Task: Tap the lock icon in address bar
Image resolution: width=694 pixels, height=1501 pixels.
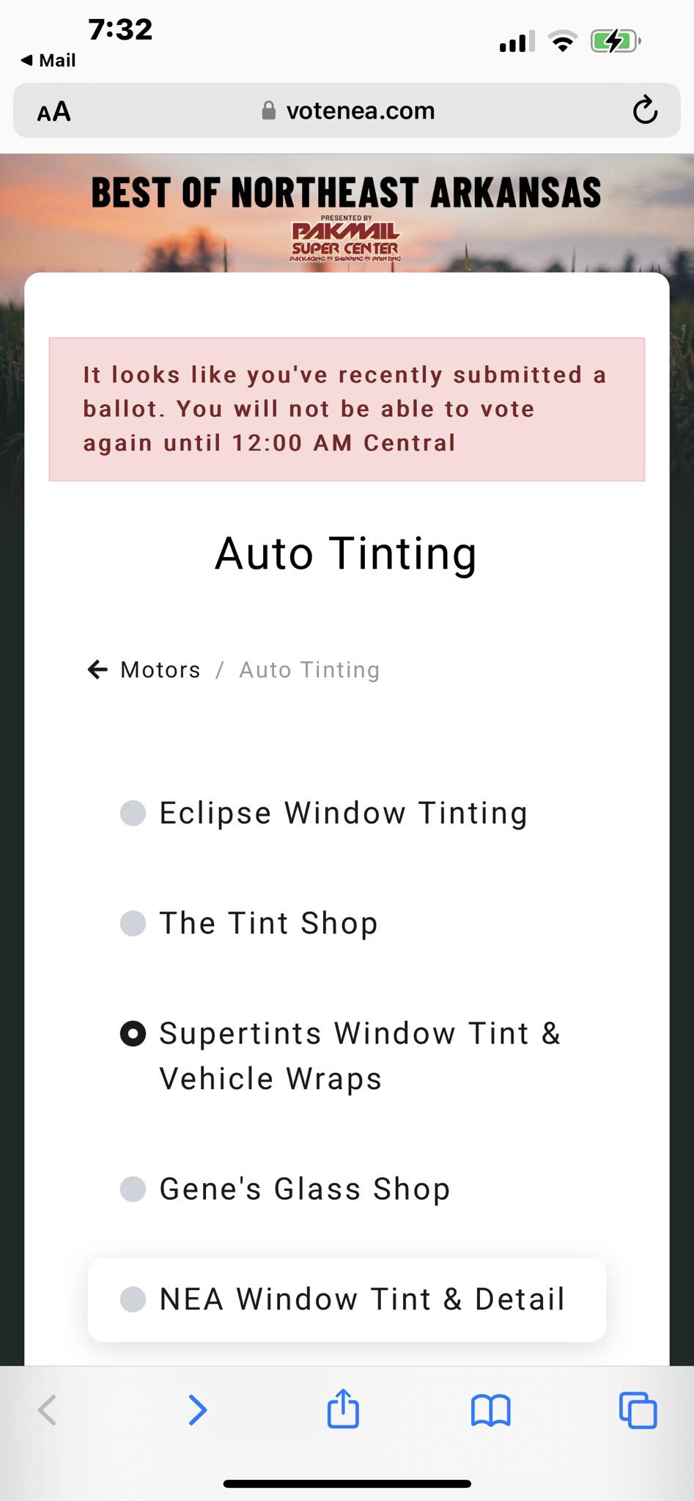Action: 269,111
